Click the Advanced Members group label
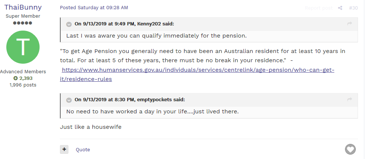Viewport: 365px width, 159px height. click(23, 72)
